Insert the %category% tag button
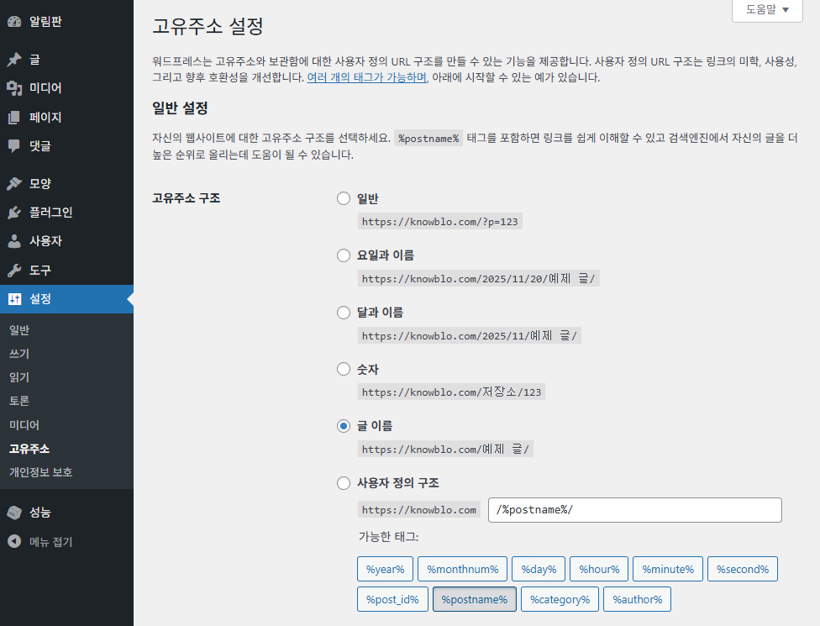Screen dimensions: 820x626 560,599
